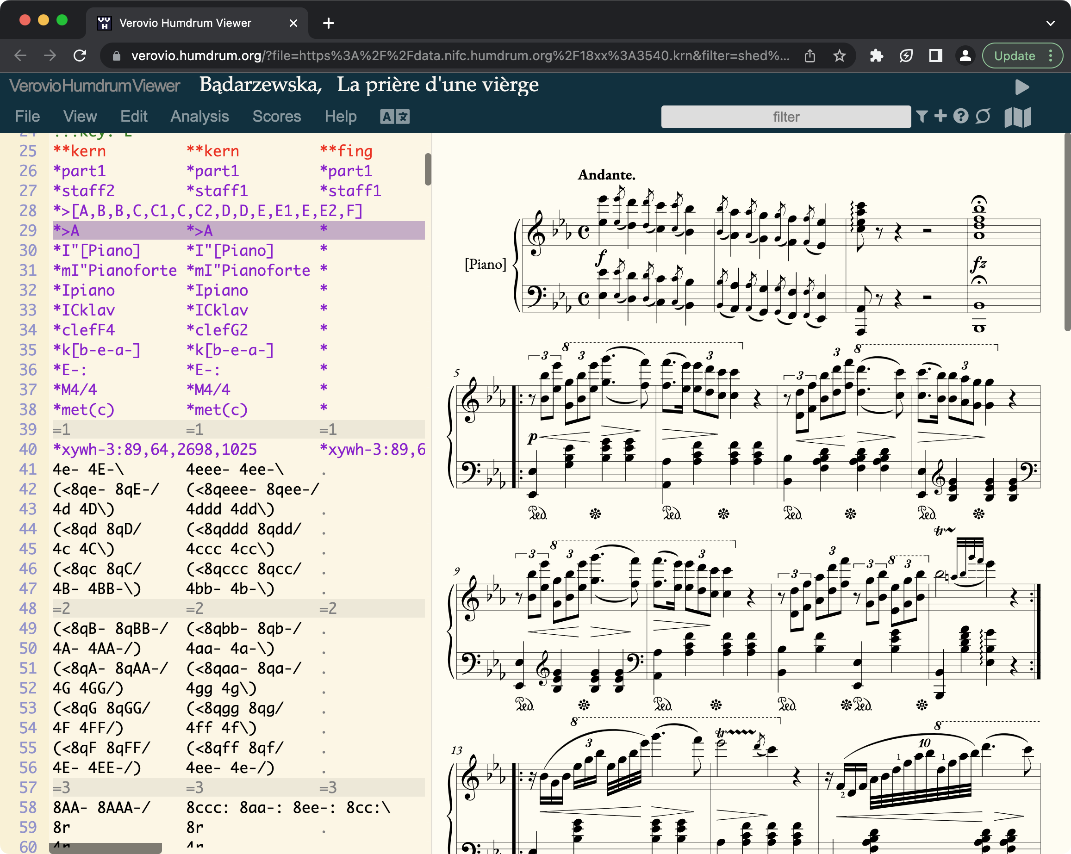Click into the filter input field
The width and height of the screenshot is (1071, 854).
click(785, 117)
